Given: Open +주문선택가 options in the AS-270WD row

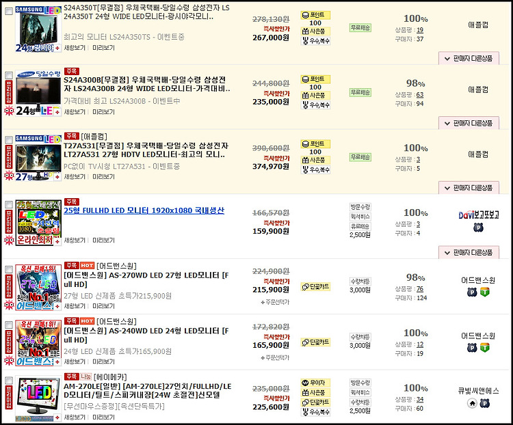Looking at the screenshot, I should tap(275, 303).
